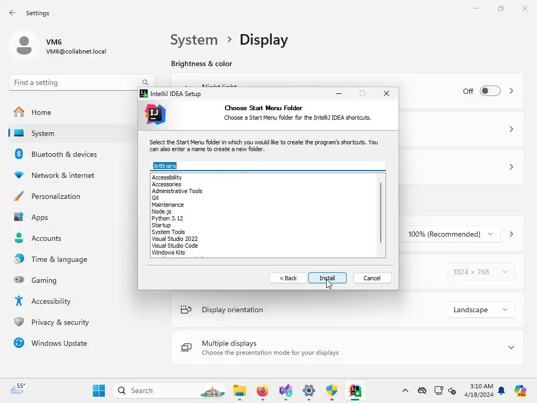Open Settings gear on the taskbar
537x403 pixels.
click(x=308, y=390)
